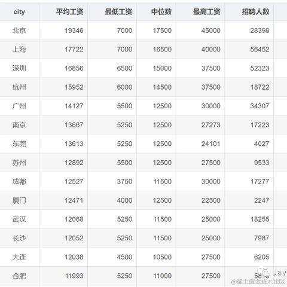Viewport: 287px width, 287px height.
Task: Click 深圳 median value 15000
Action: [162, 68]
